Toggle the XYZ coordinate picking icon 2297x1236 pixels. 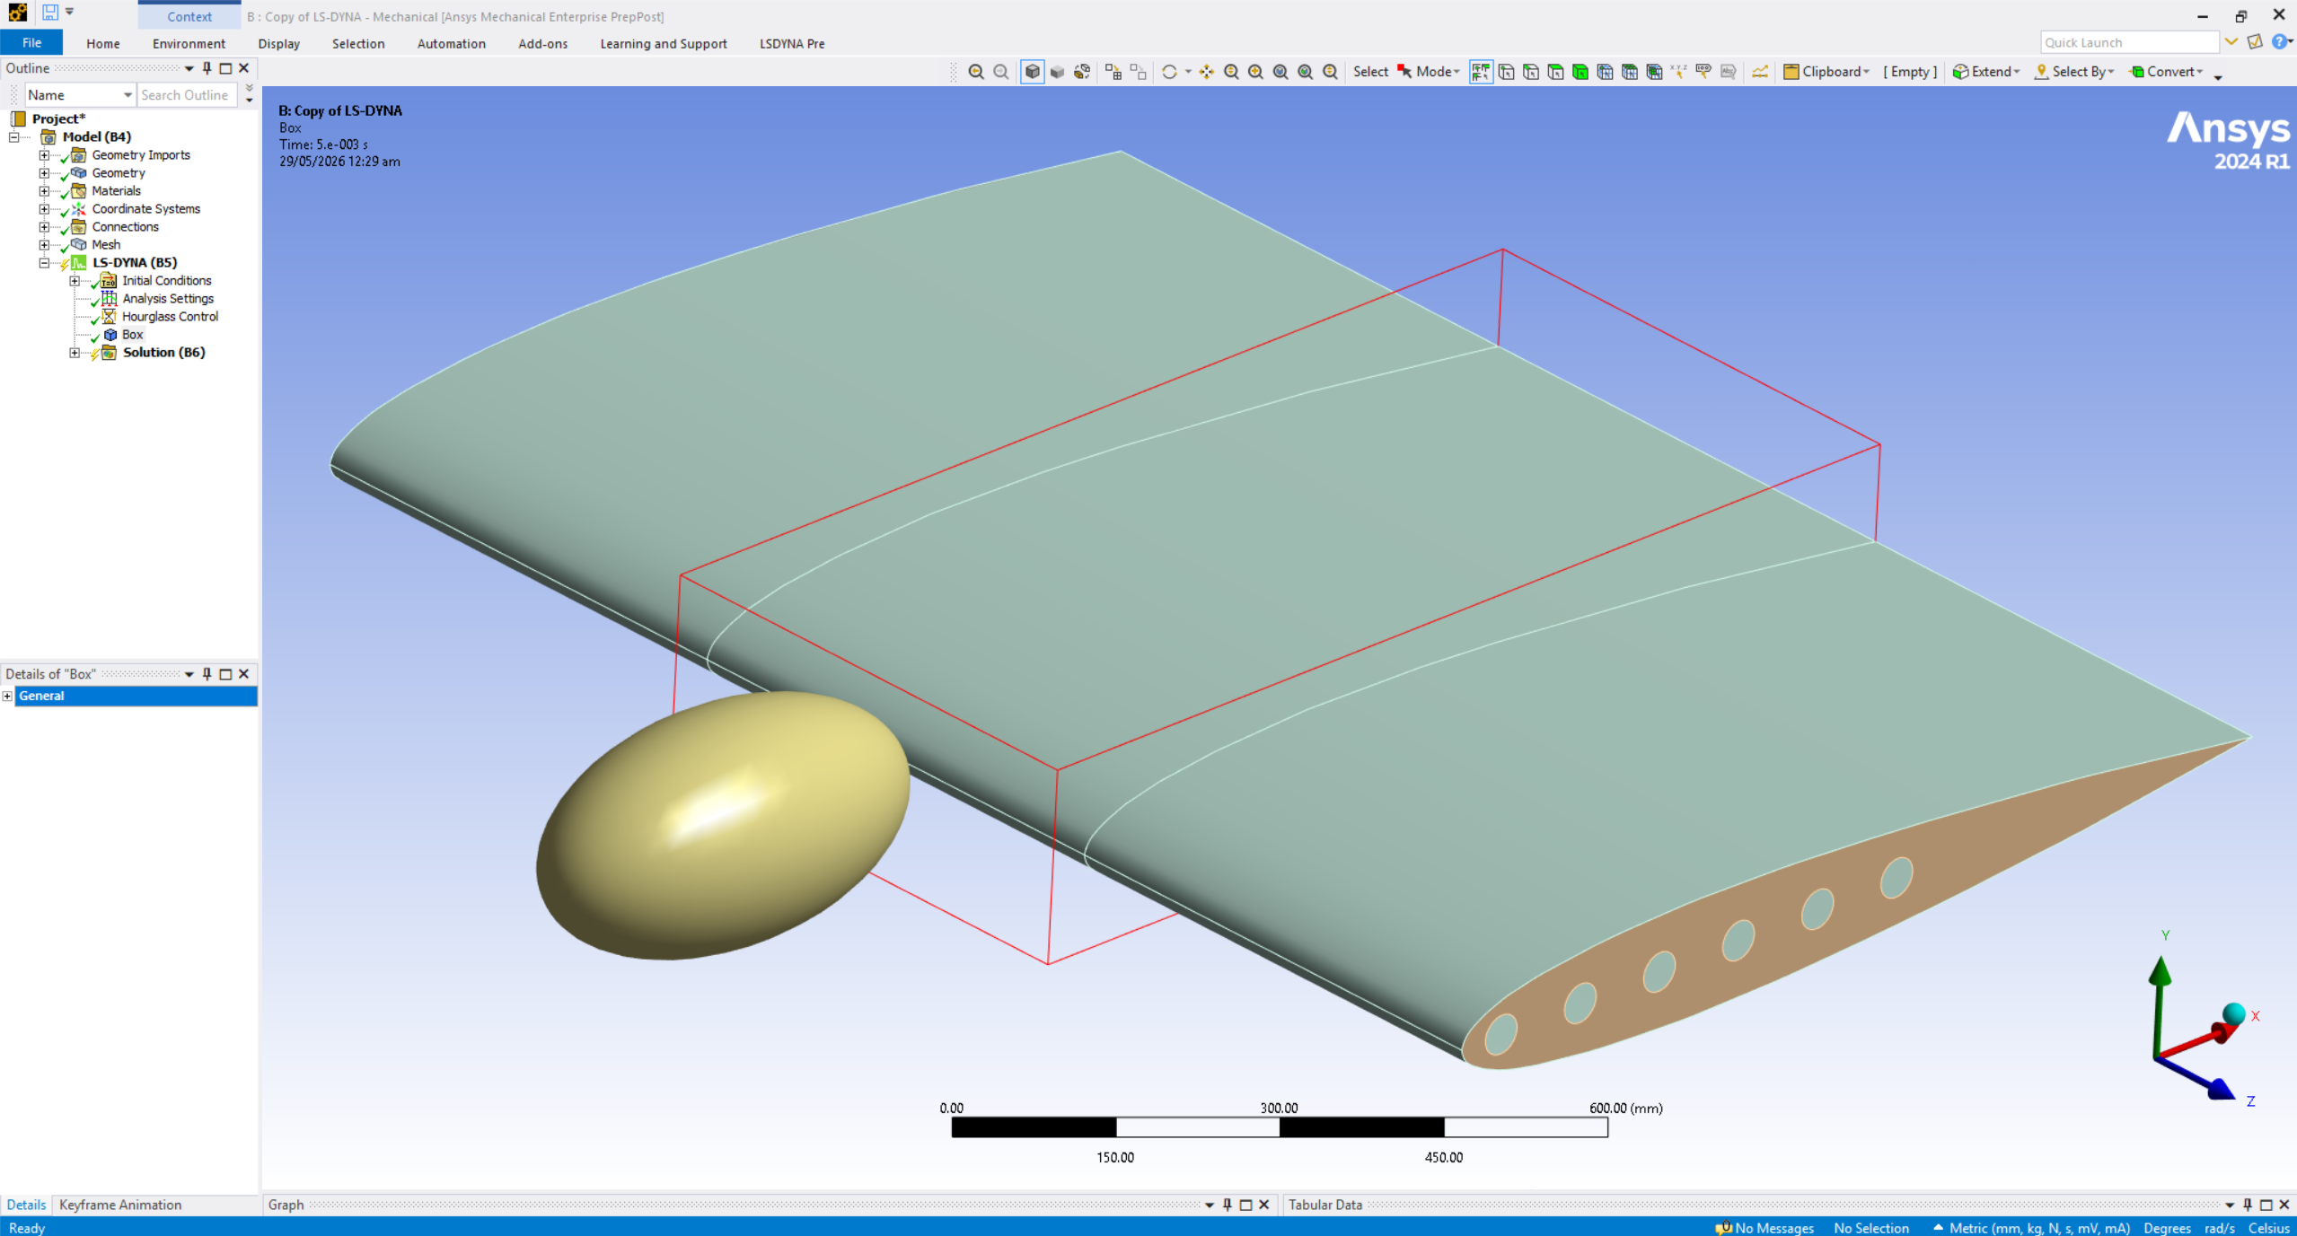[1679, 72]
